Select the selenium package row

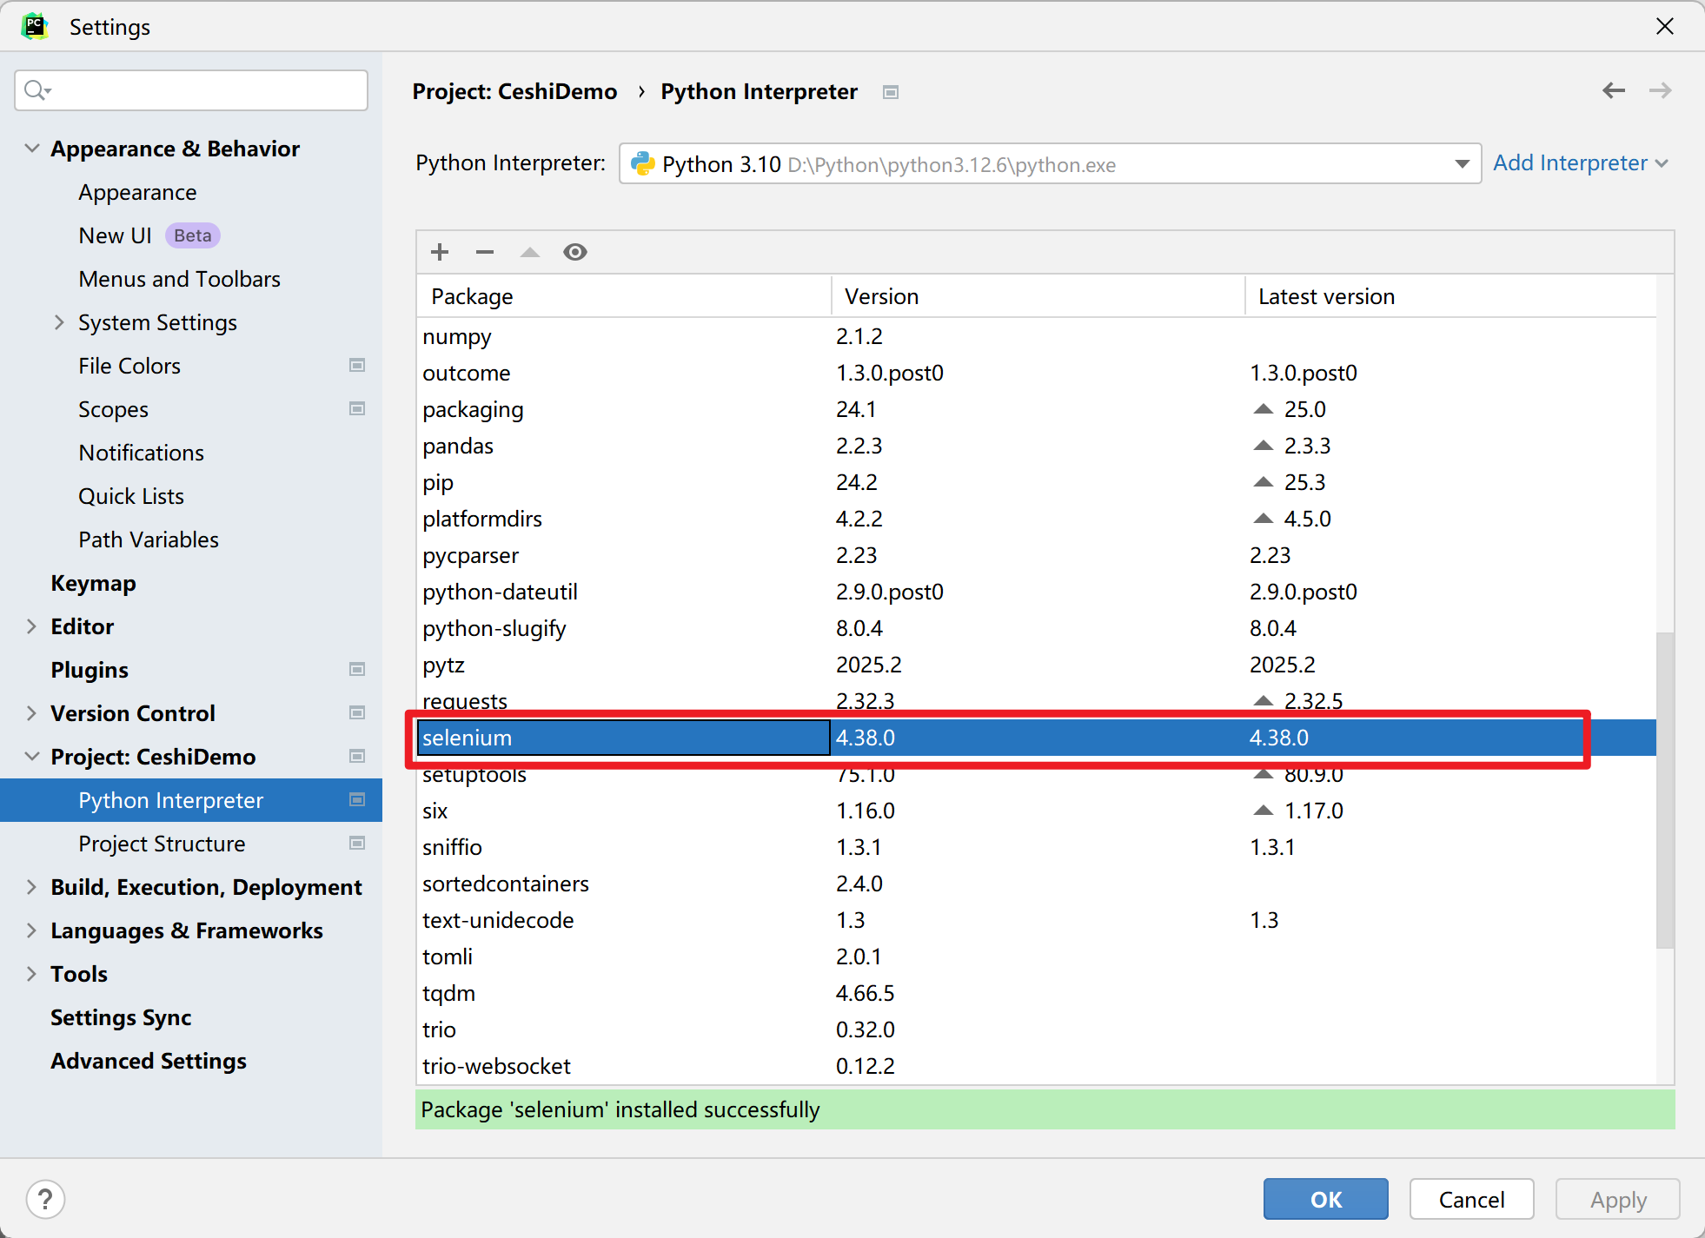click(x=1037, y=738)
